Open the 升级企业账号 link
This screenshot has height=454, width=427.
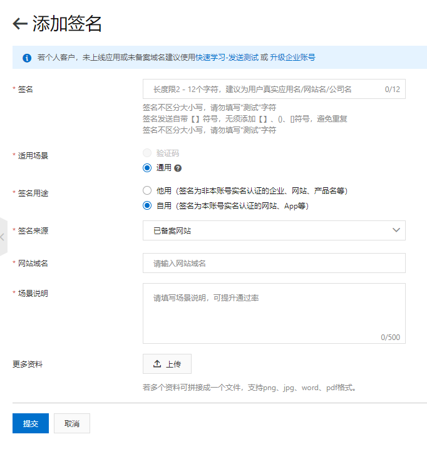[292, 58]
